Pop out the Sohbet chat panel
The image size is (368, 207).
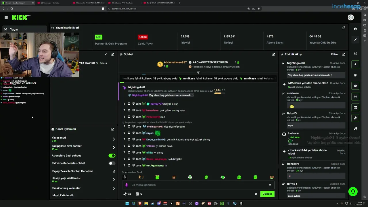pyautogui.click(x=274, y=54)
